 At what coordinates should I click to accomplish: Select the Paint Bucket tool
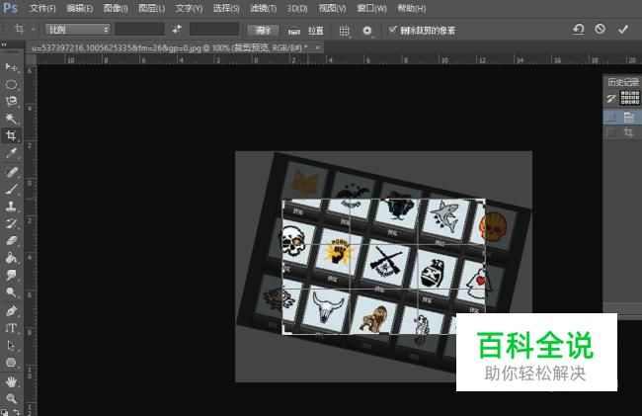coord(11,258)
